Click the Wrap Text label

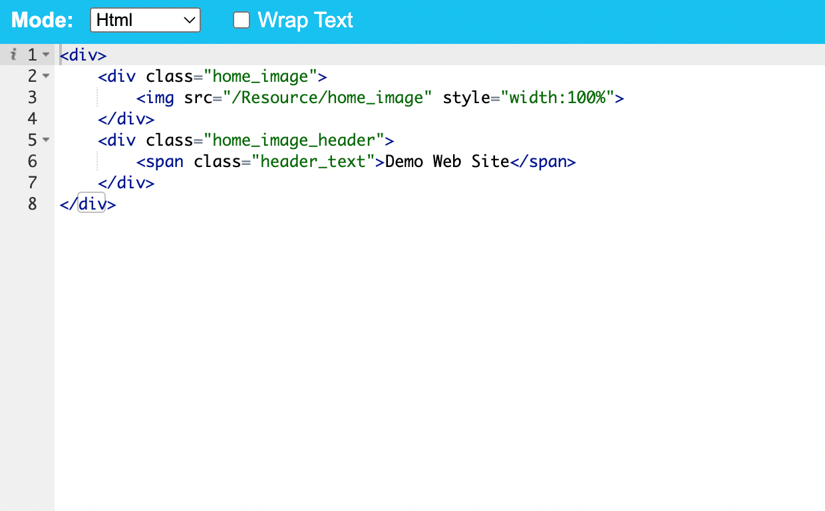tap(305, 20)
